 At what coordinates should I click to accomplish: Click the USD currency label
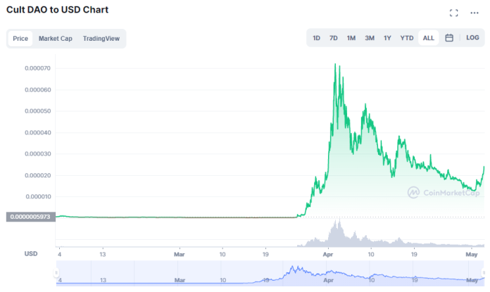(31, 253)
